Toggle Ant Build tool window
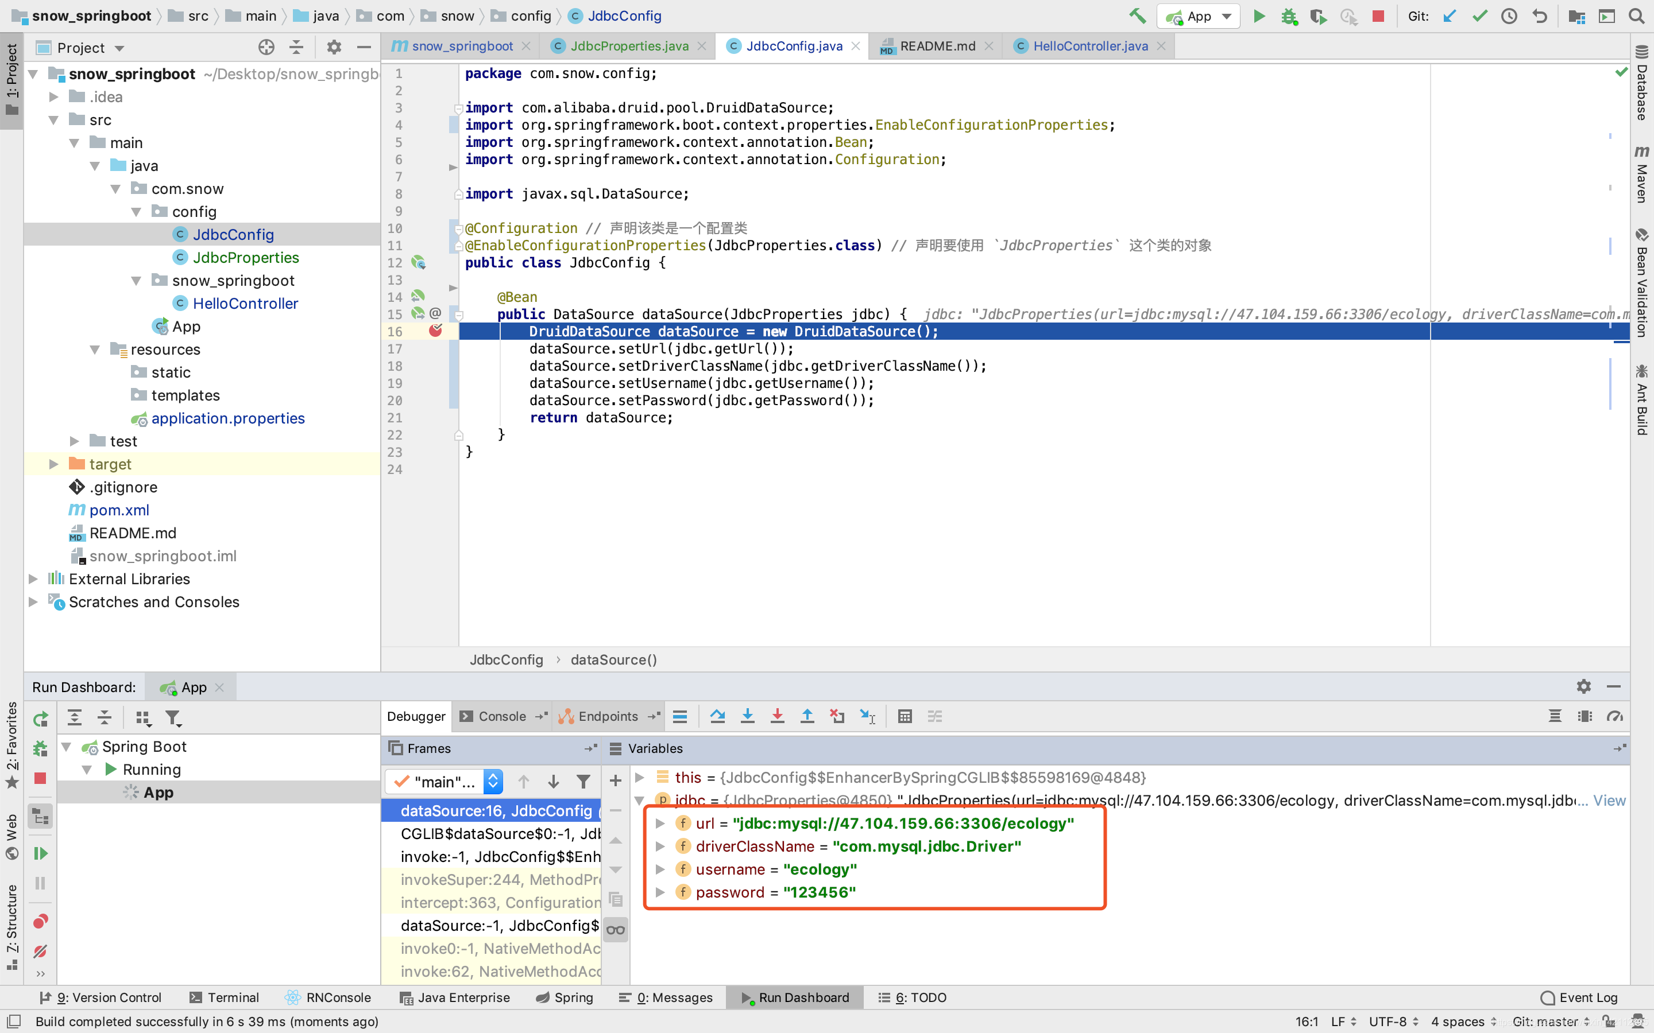 pos(1642,399)
